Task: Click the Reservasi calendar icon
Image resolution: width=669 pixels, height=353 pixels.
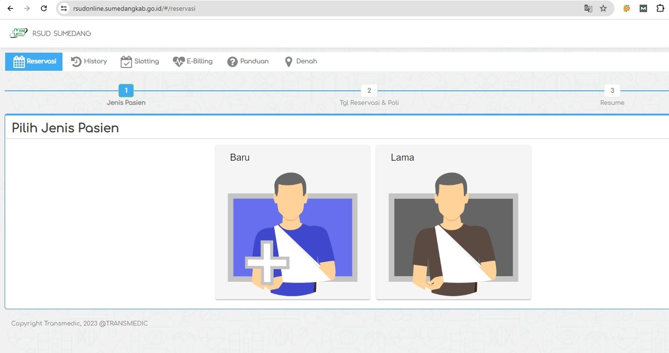Action: (x=19, y=61)
